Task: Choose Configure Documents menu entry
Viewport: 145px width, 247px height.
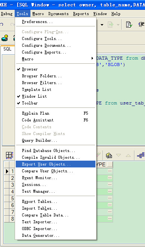Action: click(x=56, y=45)
